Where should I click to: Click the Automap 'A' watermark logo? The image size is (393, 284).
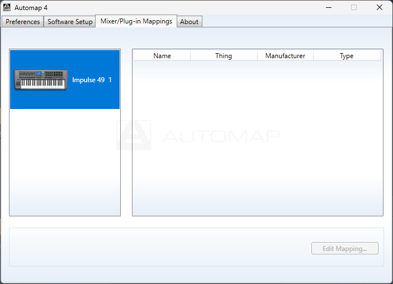[134, 135]
